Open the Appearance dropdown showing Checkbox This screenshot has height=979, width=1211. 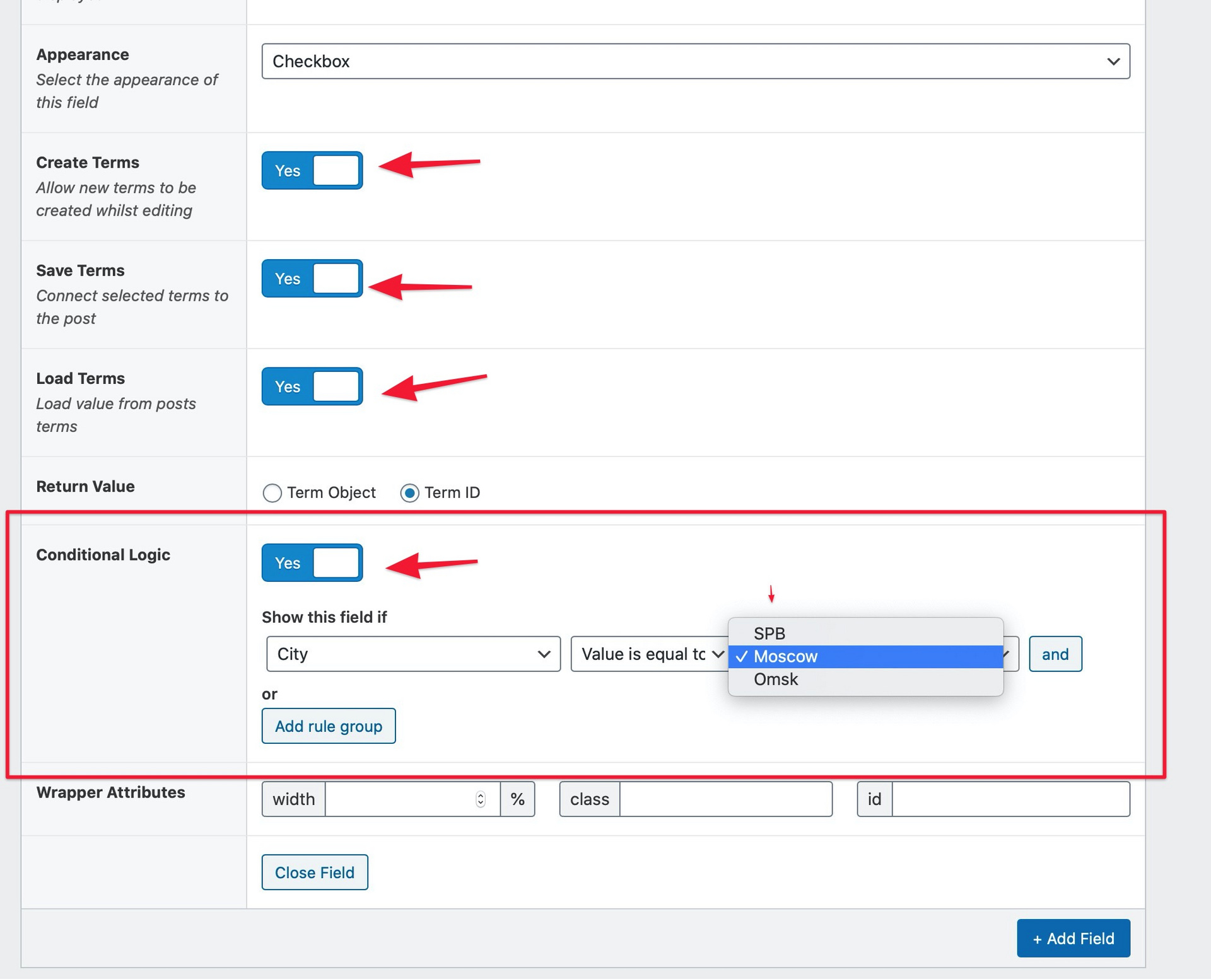696,61
